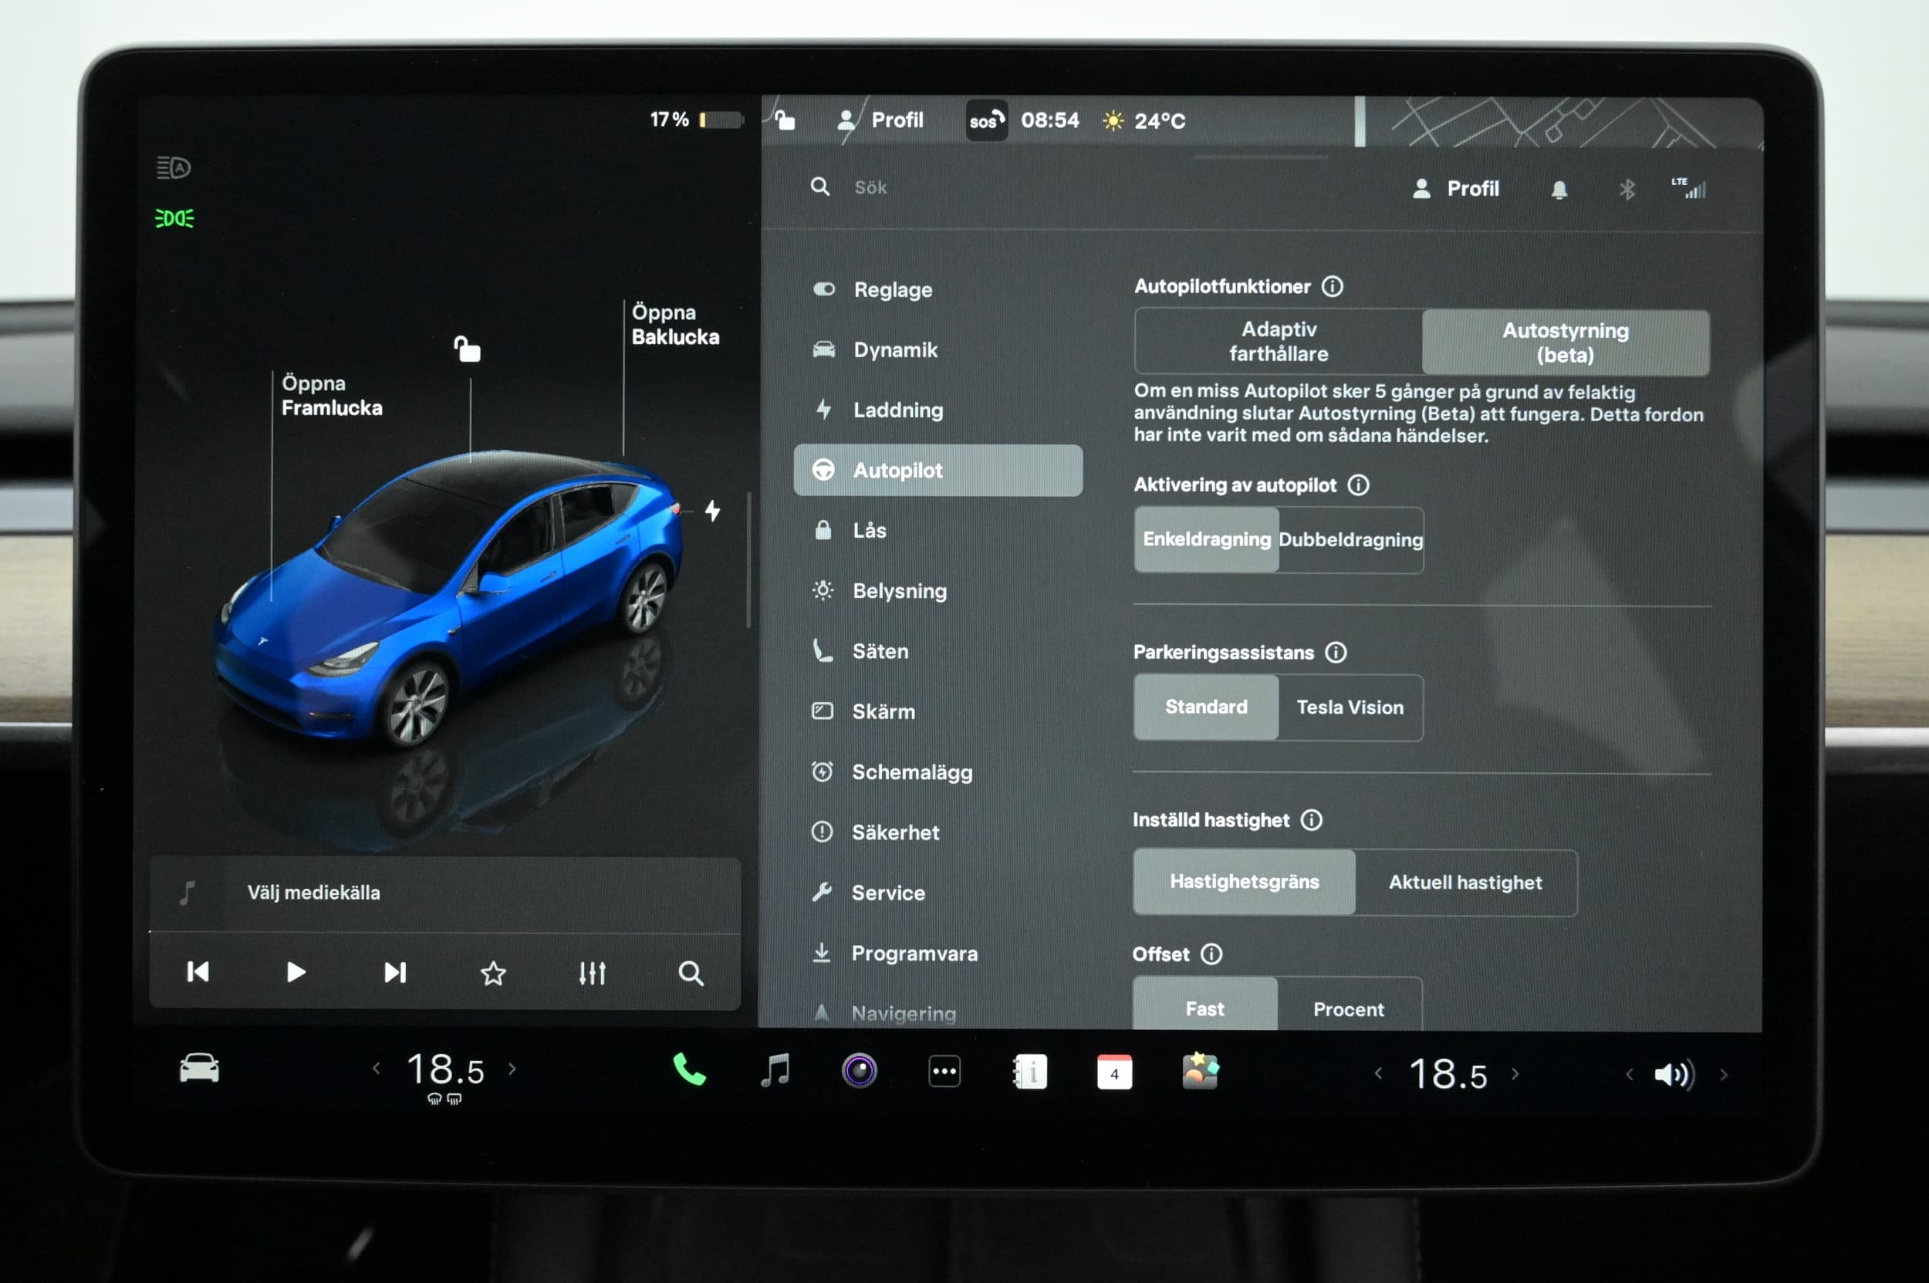Select Aktuell hastighet set speed
1929x1283 pixels.
[x=1465, y=883]
